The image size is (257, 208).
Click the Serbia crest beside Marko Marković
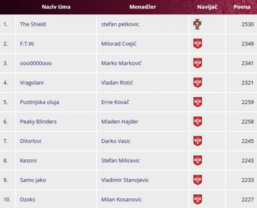point(197,63)
